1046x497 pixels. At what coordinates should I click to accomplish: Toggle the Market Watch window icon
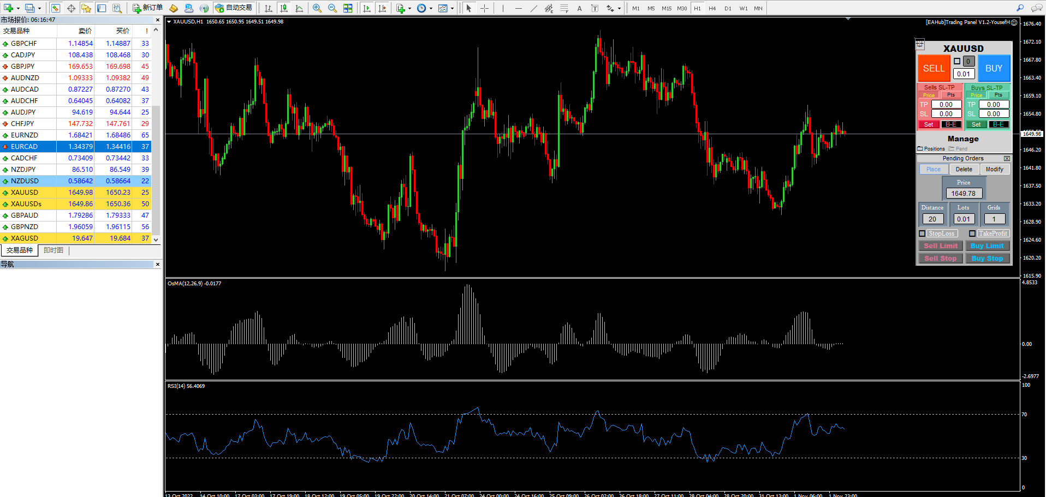(x=56, y=8)
